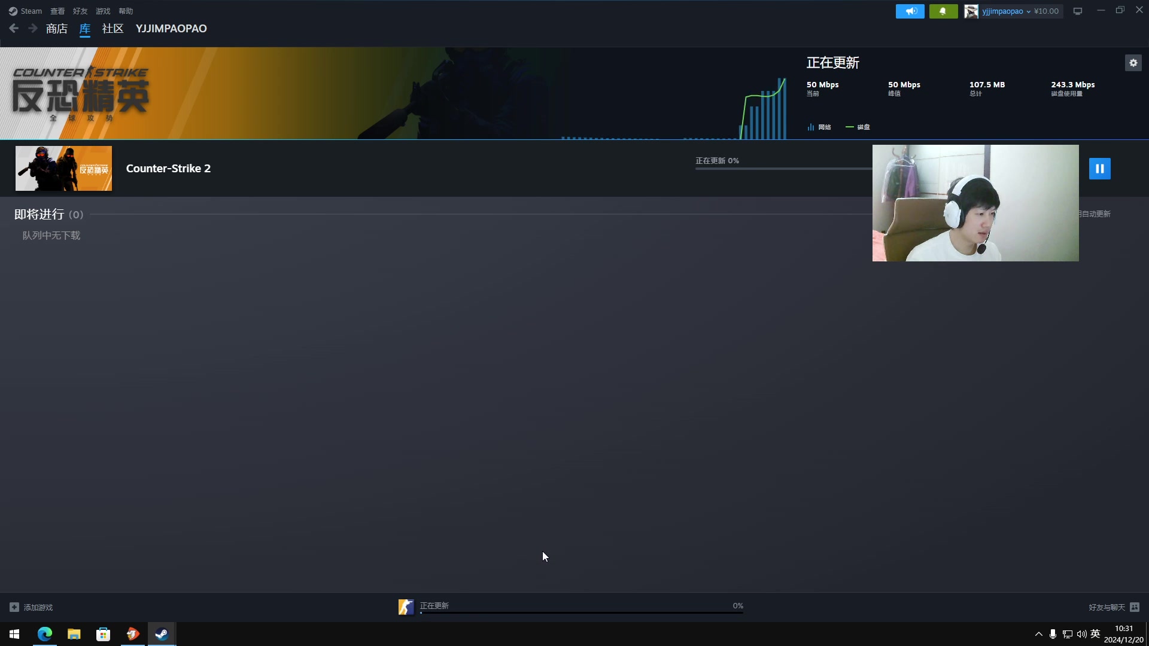Screen dimensions: 1149x646
Task: Open the yjjimpaopao account dropdown
Action: click(1006, 11)
